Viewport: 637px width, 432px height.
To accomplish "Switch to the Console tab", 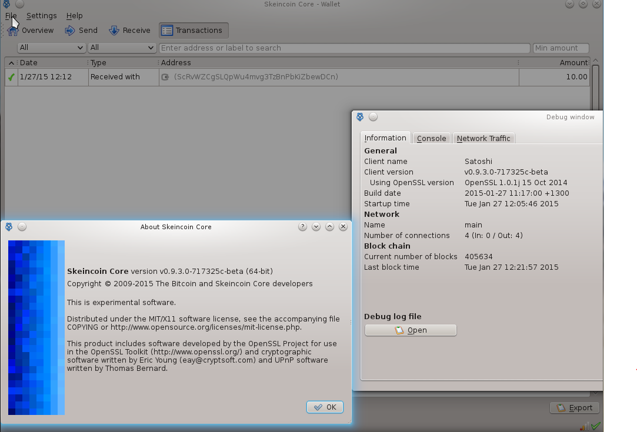I will [x=432, y=139].
